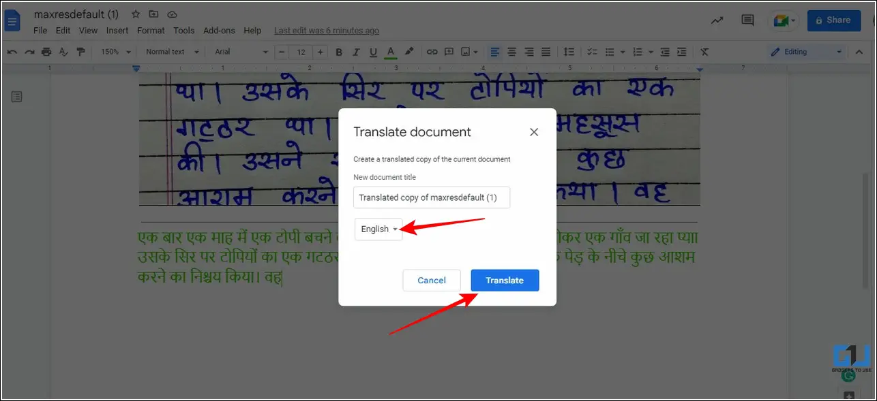The width and height of the screenshot is (877, 401).
Task: Click the redo icon
Action: coord(29,52)
